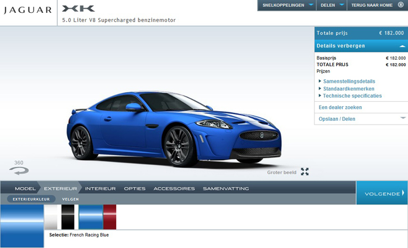Collapse the Details verbergen panel

(360, 46)
